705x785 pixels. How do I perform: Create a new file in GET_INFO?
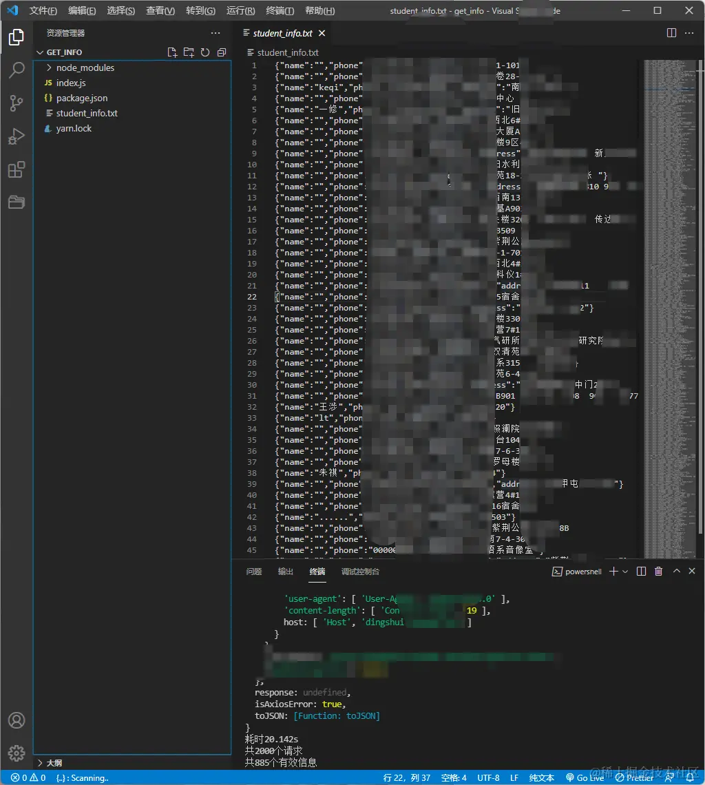pyautogui.click(x=172, y=52)
